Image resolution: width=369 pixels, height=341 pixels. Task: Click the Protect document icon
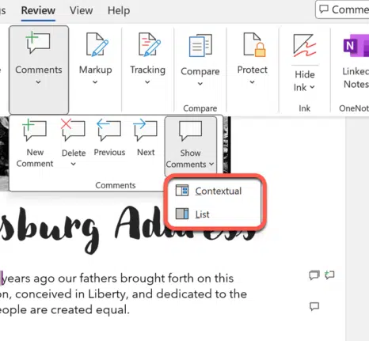point(254,44)
